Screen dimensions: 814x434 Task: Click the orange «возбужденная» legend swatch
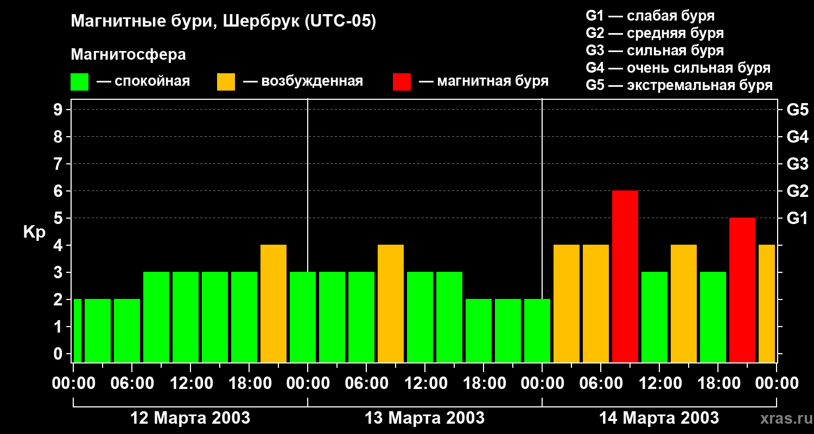point(226,82)
